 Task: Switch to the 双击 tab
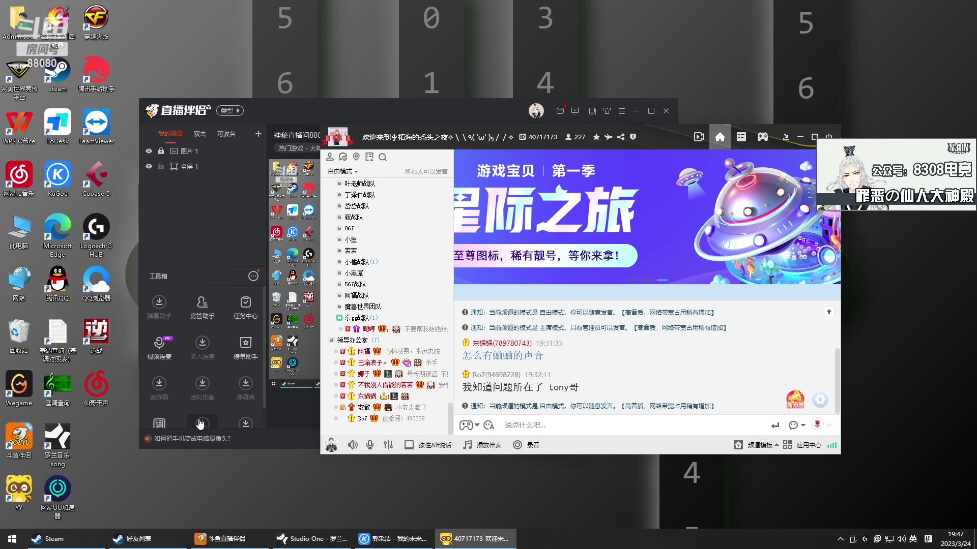(199, 133)
